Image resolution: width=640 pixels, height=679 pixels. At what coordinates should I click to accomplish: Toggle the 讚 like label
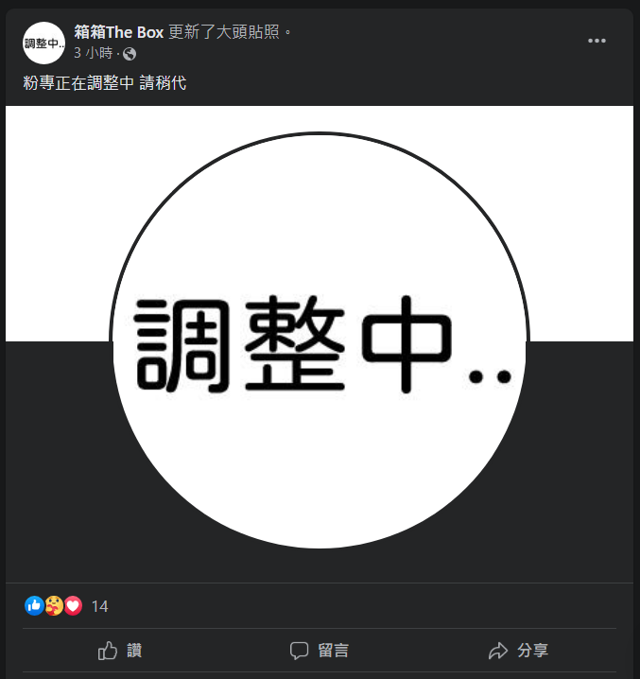[134, 651]
